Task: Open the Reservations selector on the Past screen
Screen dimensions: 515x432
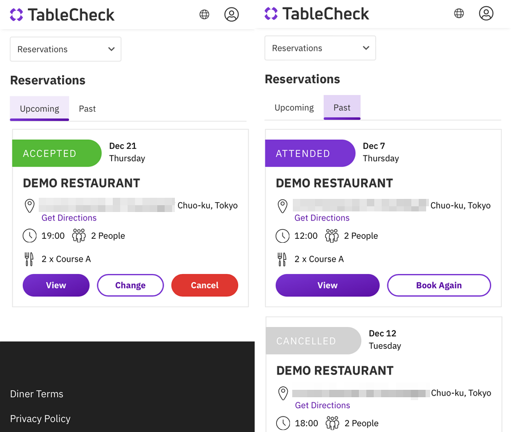Action: 320,48
